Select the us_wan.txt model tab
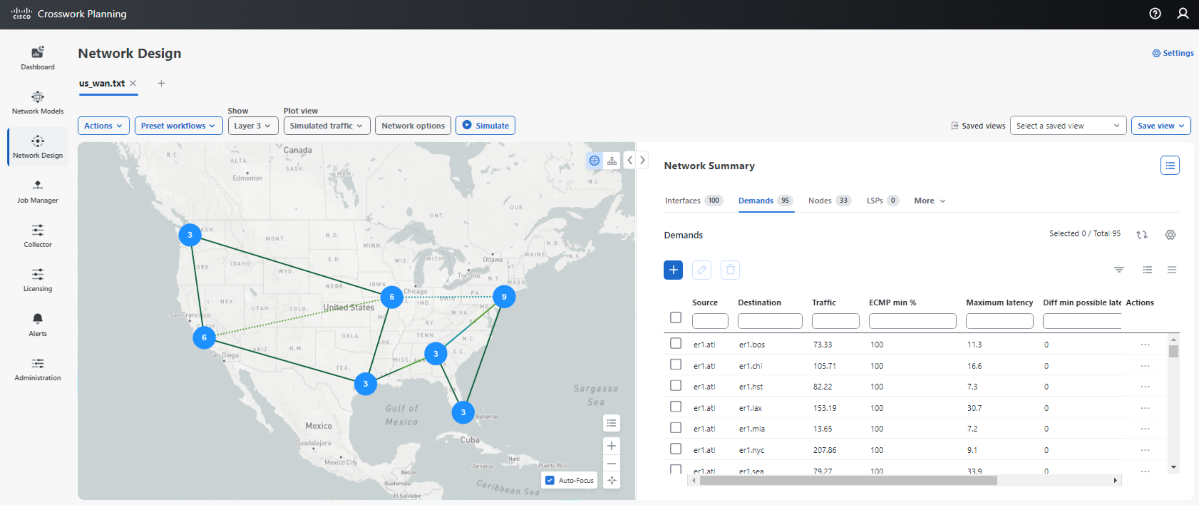Image resolution: width=1199 pixels, height=505 pixels. [101, 83]
